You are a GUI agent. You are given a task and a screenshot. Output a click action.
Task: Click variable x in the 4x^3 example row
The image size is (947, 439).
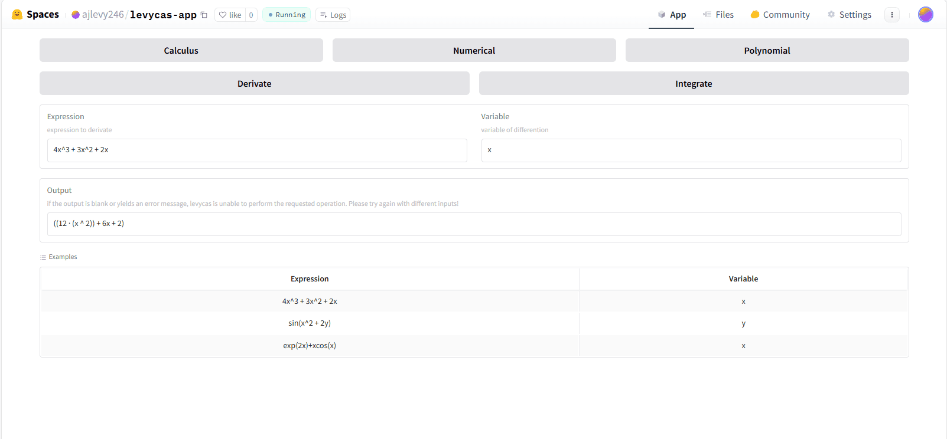click(744, 302)
